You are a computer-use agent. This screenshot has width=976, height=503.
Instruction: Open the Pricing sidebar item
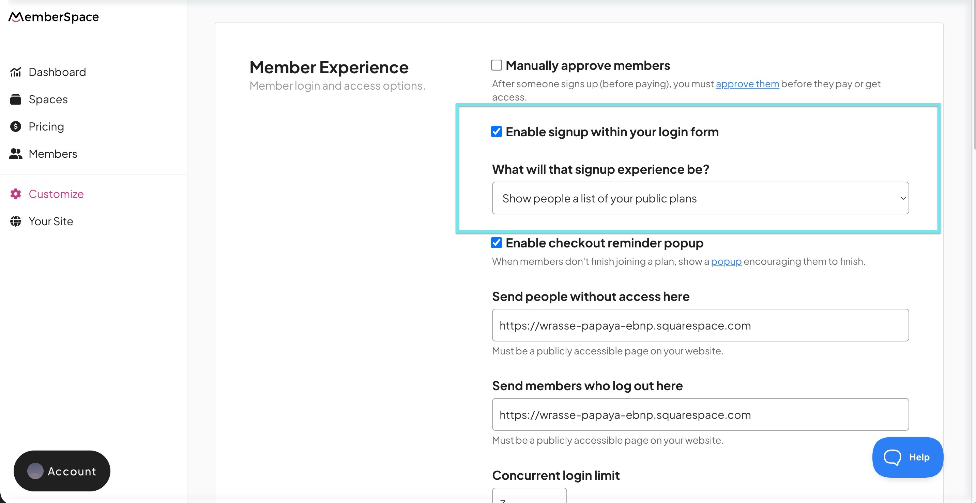46,126
